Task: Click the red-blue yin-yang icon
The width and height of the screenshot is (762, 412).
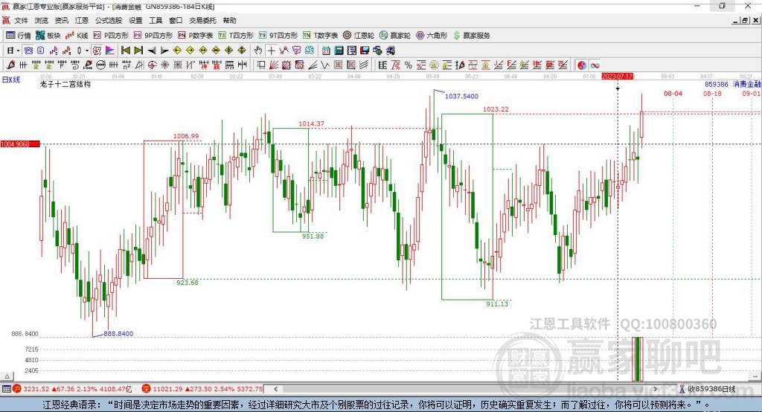Action: click(582, 65)
